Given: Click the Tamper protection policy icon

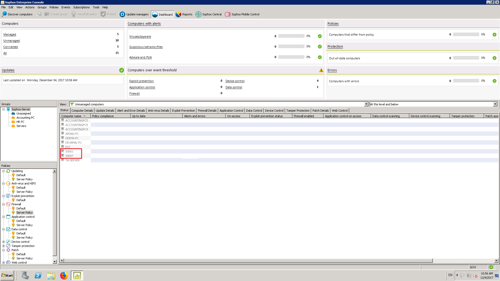Looking at the screenshot, I should pyautogui.click(x=8, y=246).
